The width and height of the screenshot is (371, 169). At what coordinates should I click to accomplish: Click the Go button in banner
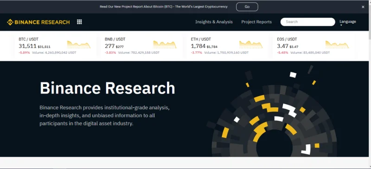[x=247, y=6]
